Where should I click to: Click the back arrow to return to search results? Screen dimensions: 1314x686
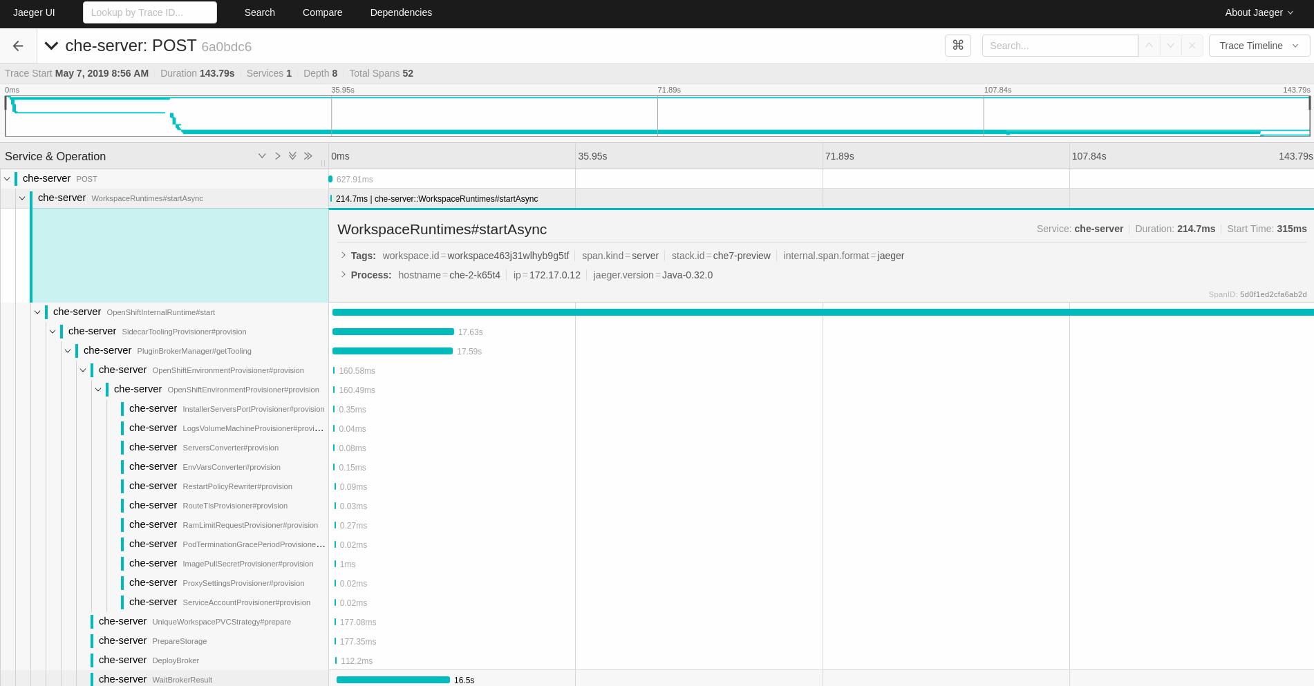(18, 46)
